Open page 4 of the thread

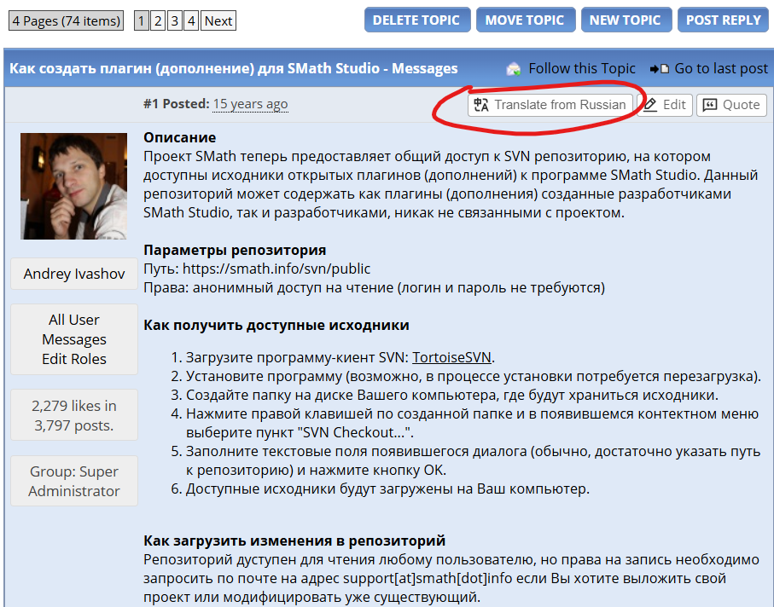pyautogui.click(x=191, y=20)
